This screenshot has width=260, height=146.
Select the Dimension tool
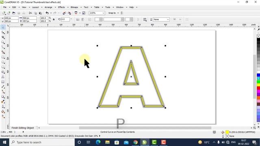point(3,87)
